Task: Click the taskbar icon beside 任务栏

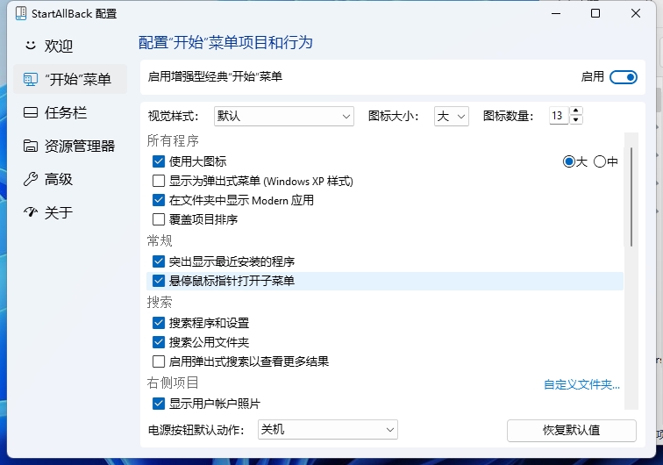Action: point(31,112)
